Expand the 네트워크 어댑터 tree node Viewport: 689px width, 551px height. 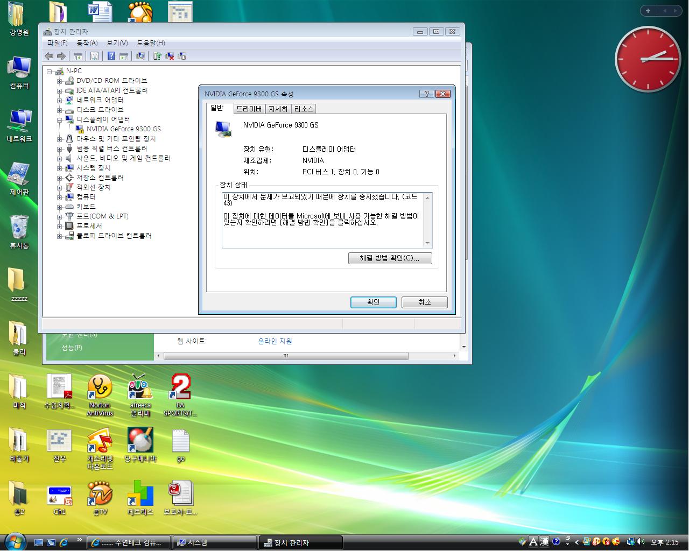click(60, 100)
